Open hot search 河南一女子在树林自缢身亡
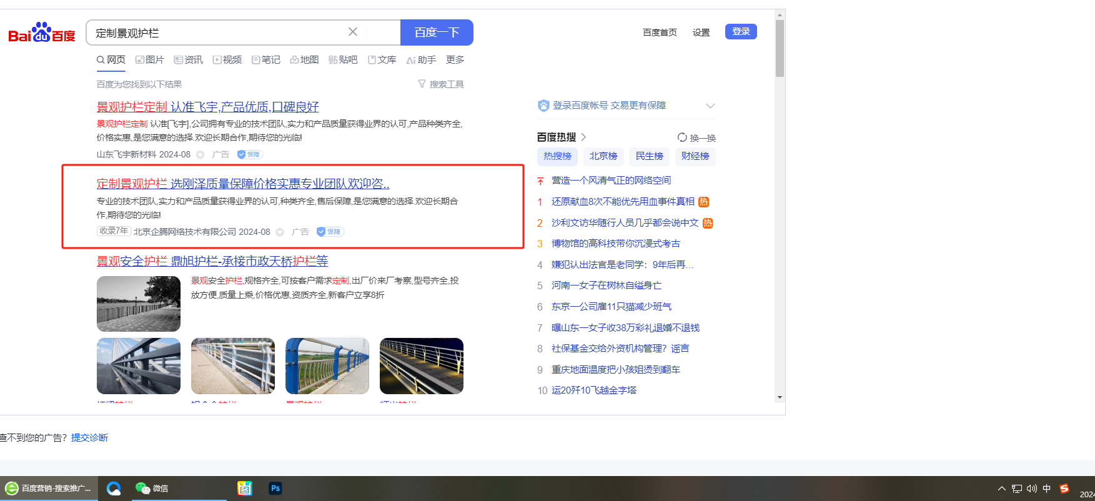The image size is (1095, 501). (x=607, y=285)
